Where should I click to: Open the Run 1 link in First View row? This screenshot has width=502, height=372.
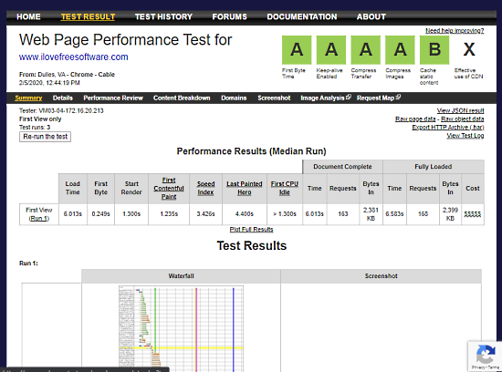click(x=39, y=219)
